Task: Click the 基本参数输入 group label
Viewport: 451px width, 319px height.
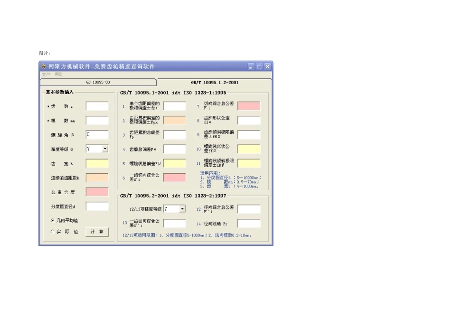Action: tap(59, 92)
